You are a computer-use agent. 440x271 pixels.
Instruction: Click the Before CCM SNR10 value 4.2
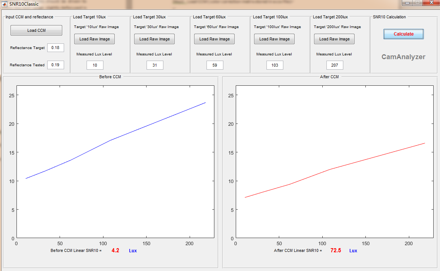tap(115, 250)
